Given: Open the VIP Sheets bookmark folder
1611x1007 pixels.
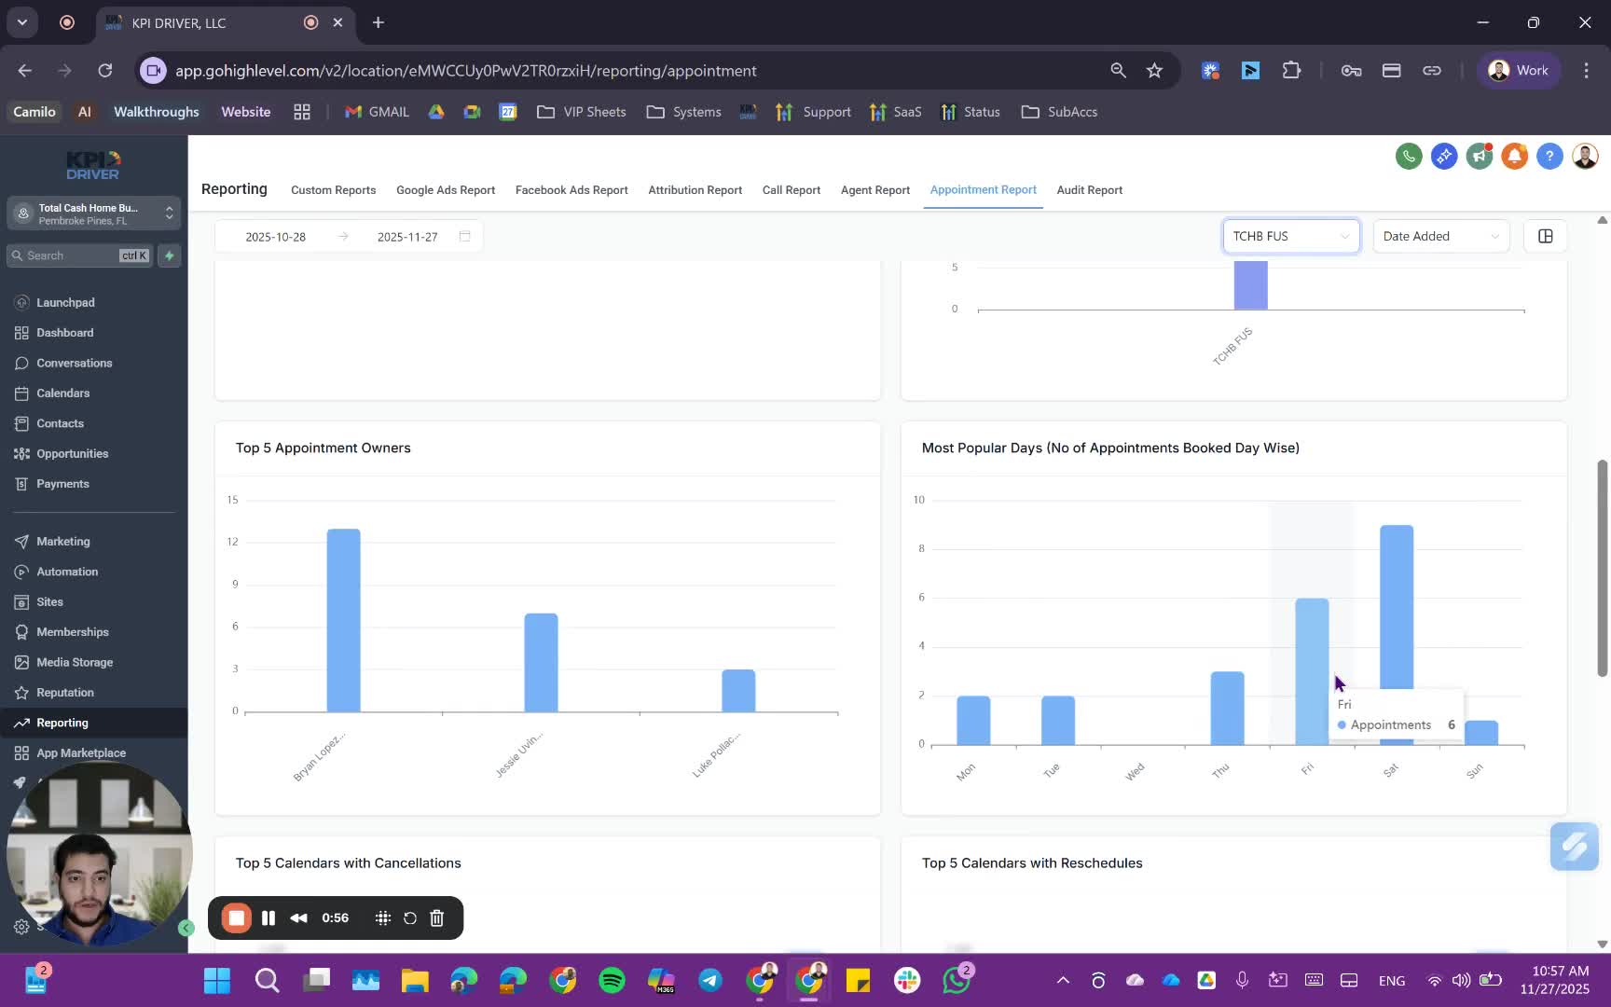Looking at the screenshot, I should click(582, 112).
